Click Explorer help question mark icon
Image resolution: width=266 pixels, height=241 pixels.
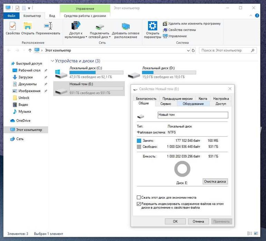[257, 15]
